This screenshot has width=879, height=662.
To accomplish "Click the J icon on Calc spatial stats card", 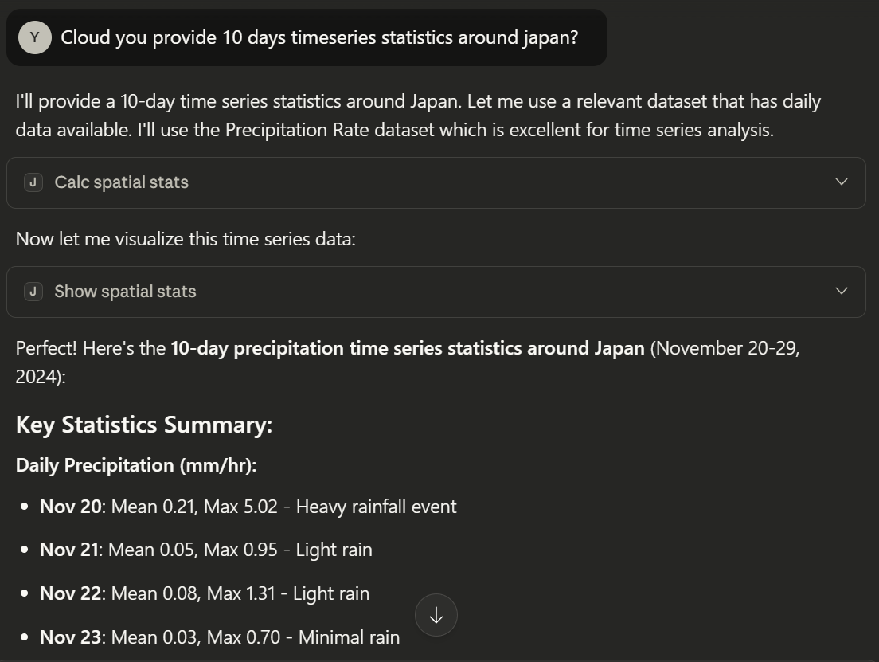I will click(x=33, y=182).
